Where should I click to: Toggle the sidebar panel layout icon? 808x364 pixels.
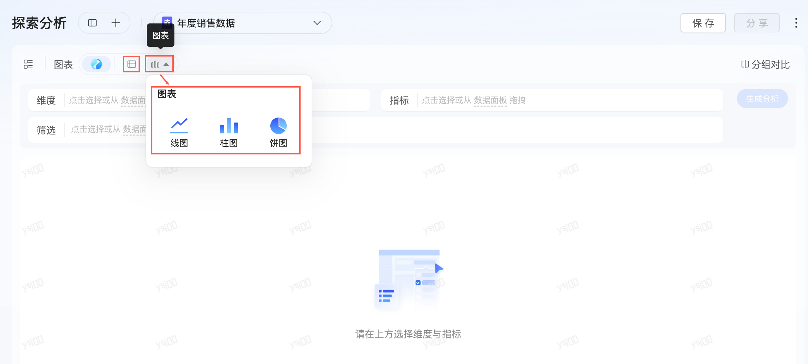92,23
